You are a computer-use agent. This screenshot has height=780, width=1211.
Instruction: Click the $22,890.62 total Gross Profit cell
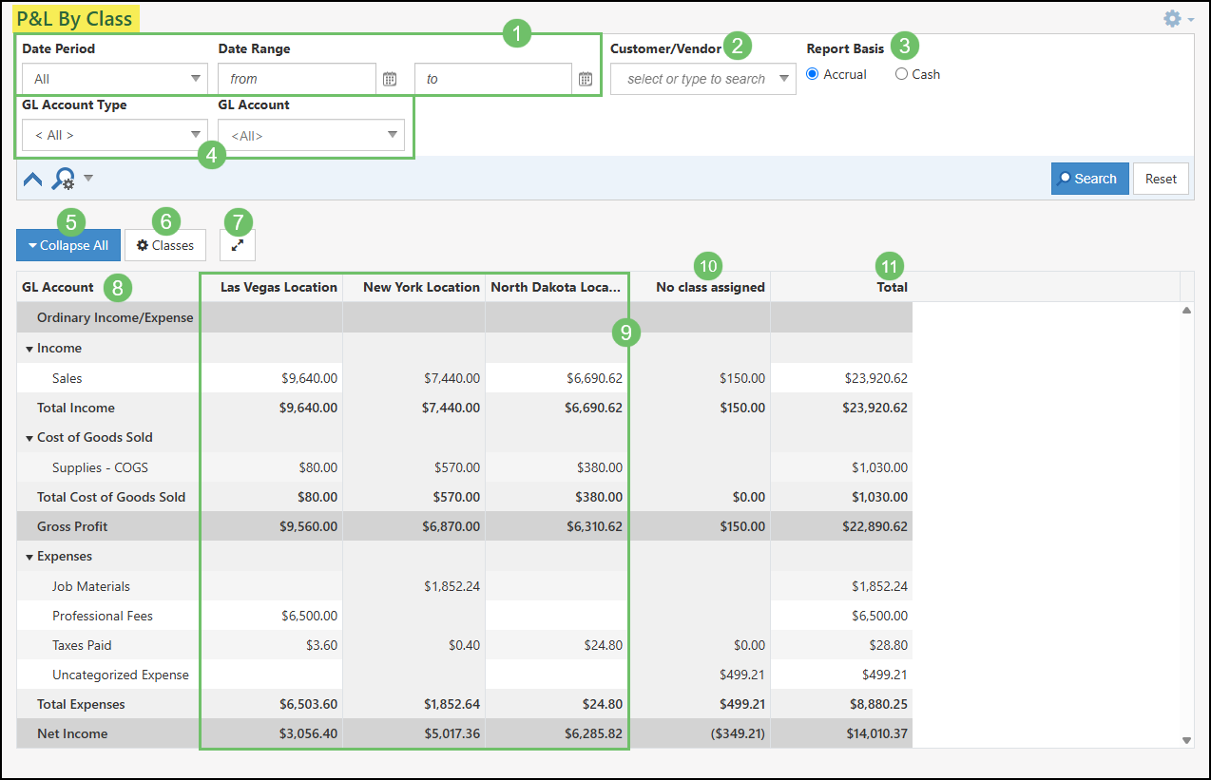pos(875,526)
